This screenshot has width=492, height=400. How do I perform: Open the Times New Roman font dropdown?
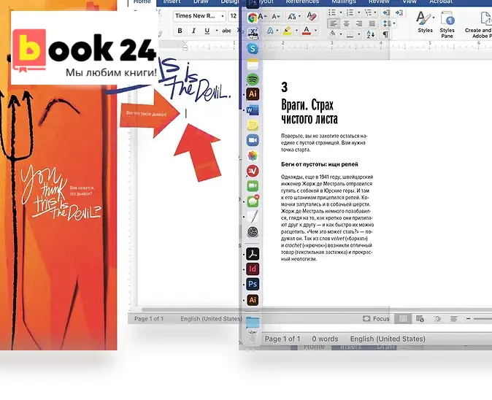tap(197, 15)
